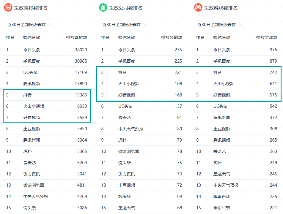Select 腾讯新闻 in the 投放素材数 table
The image size is (283, 214).
[32, 140]
